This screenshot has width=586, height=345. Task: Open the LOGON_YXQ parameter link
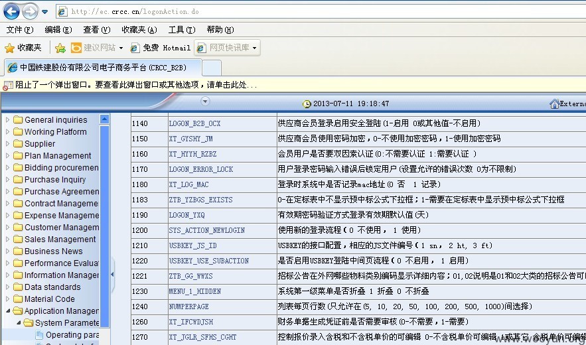click(x=186, y=216)
